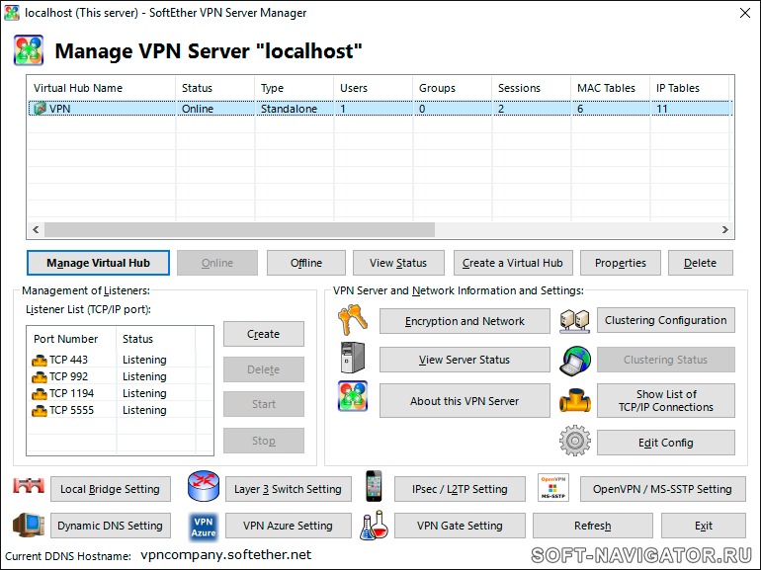Image resolution: width=761 pixels, height=570 pixels.
Task: Click the MAC Tables column header
Action: pos(611,88)
